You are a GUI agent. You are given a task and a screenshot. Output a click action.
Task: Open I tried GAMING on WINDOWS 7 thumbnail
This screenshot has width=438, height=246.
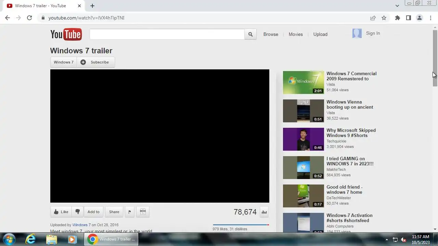click(303, 167)
